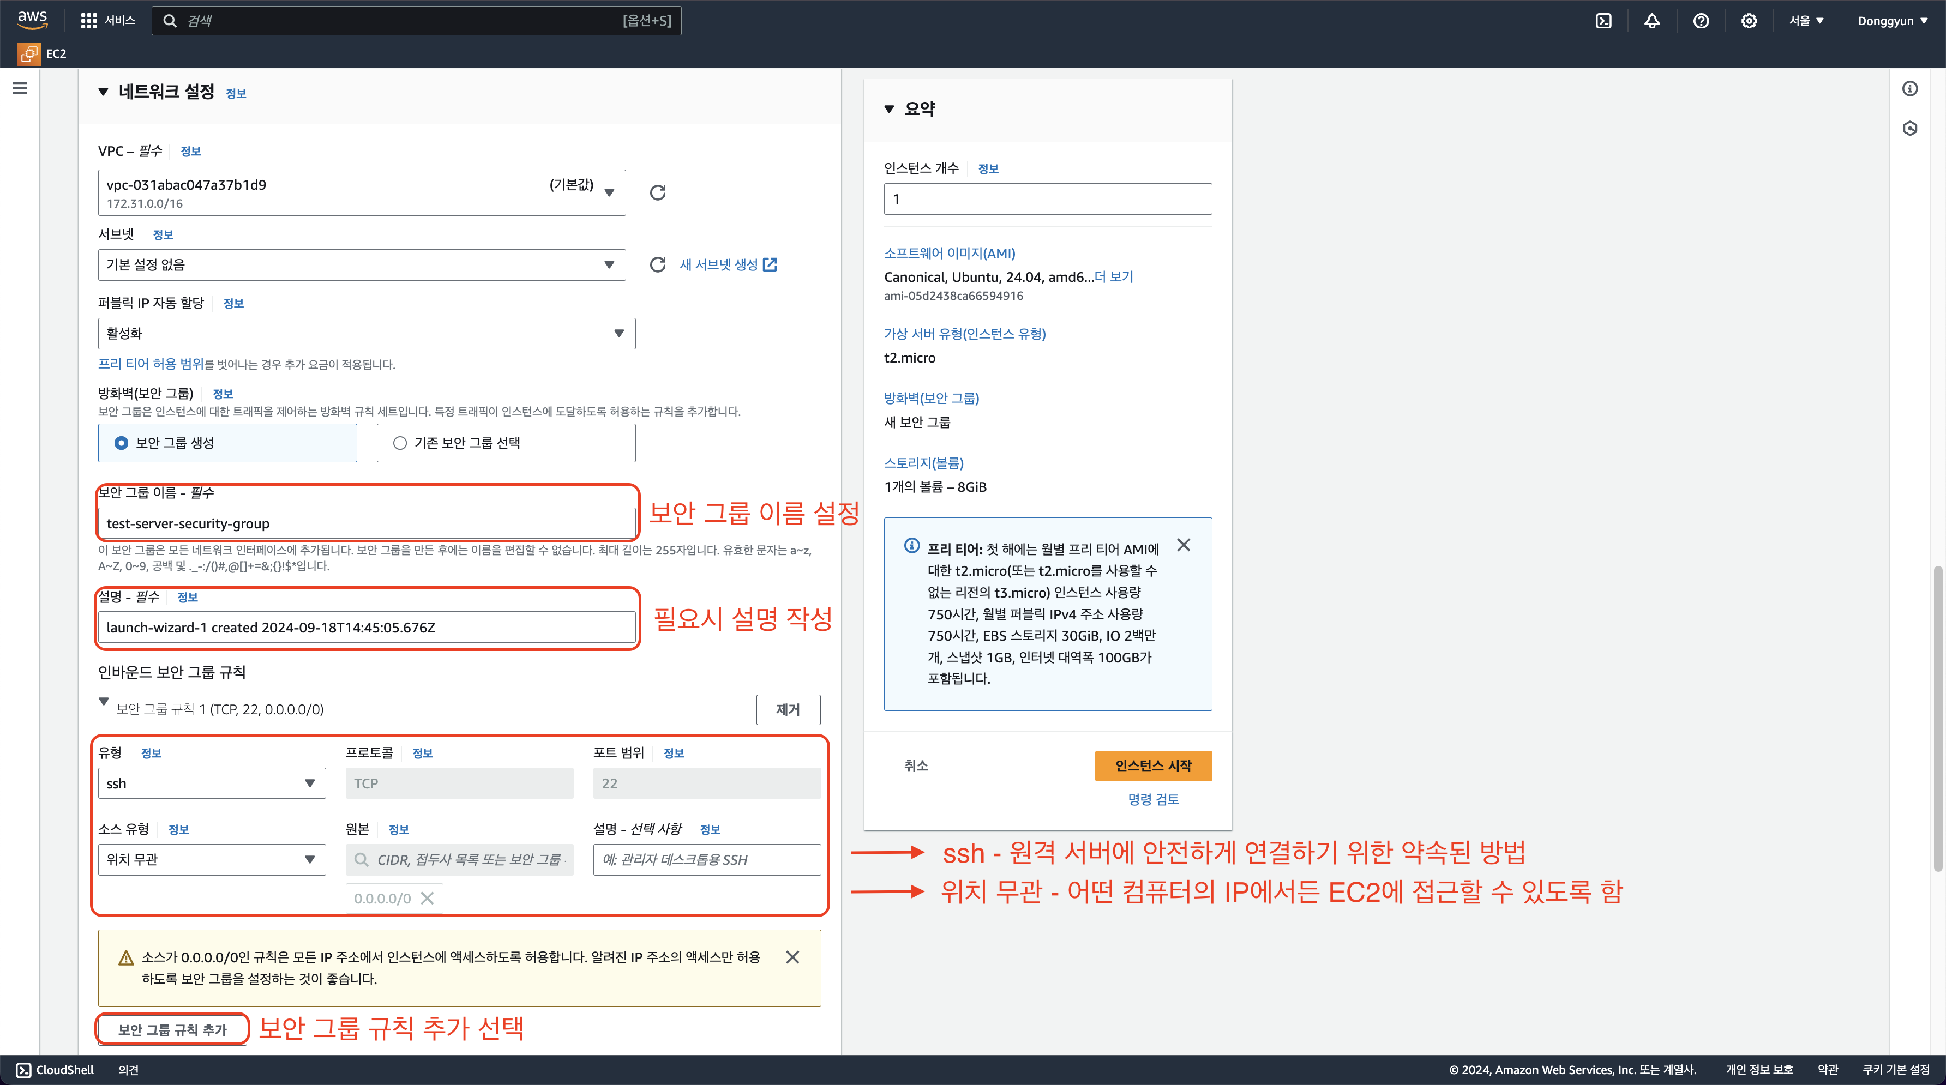Click the AWS logo home icon
Viewport: 1946px width, 1085px height.
32,20
